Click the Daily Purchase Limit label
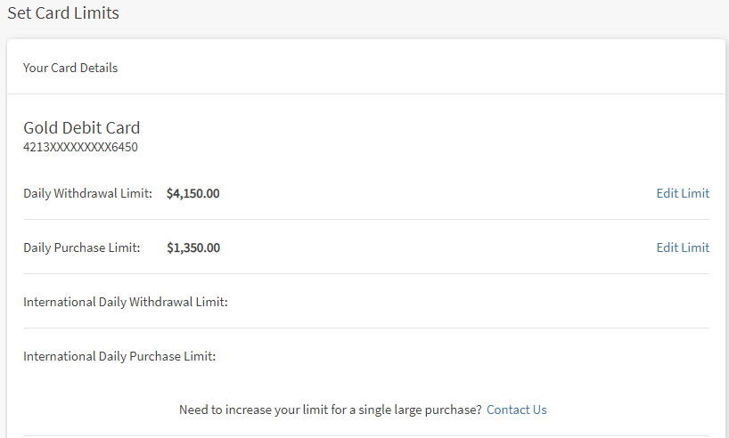The width and height of the screenshot is (729, 438). click(82, 247)
